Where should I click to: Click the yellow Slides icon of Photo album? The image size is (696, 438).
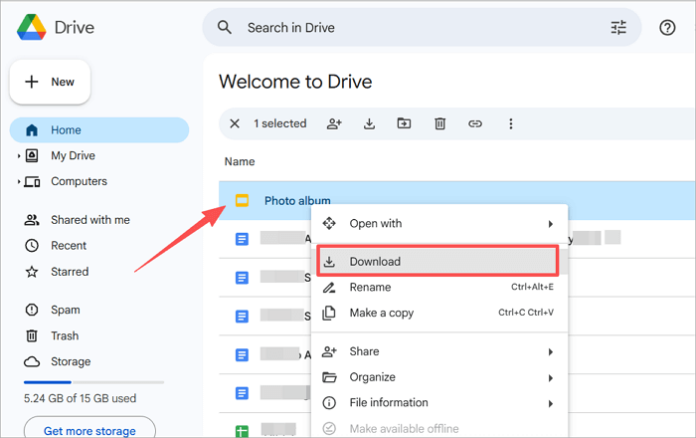(x=242, y=201)
